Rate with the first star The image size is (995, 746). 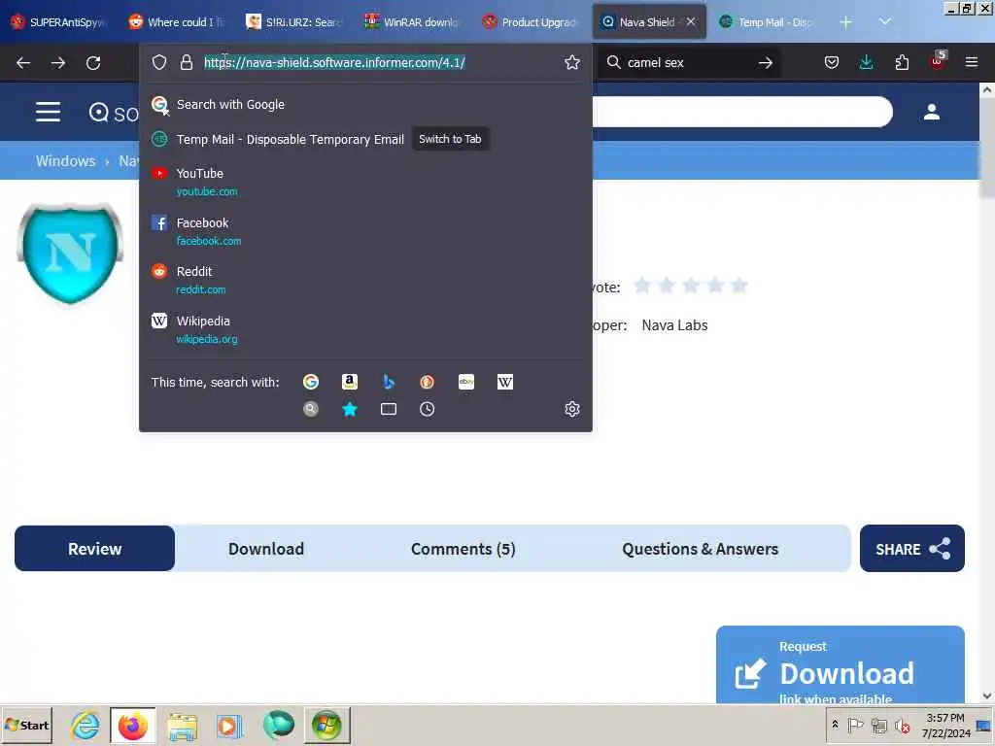642,286
